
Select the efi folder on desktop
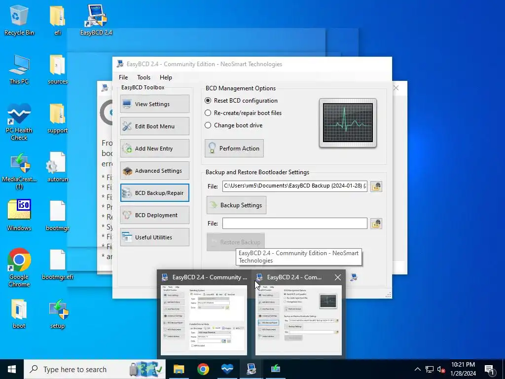[57, 20]
